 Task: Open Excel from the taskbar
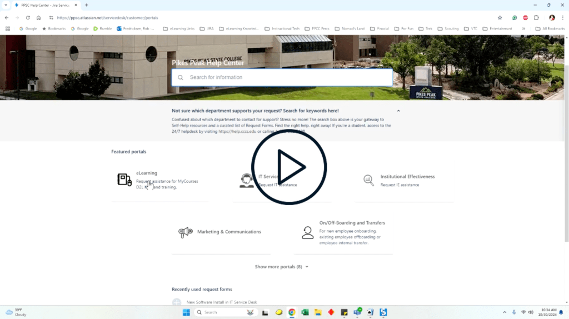305,312
